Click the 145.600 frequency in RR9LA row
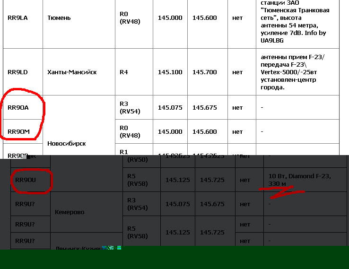The image size is (349, 269). (204, 18)
